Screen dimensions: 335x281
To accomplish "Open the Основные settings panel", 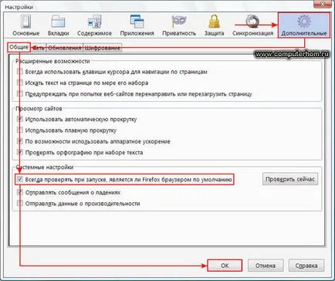I will pos(26,25).
